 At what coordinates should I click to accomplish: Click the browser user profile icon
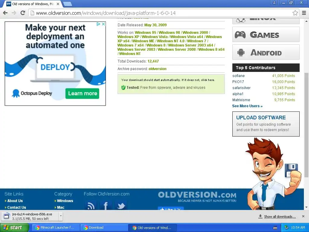[x=274, y=2]
